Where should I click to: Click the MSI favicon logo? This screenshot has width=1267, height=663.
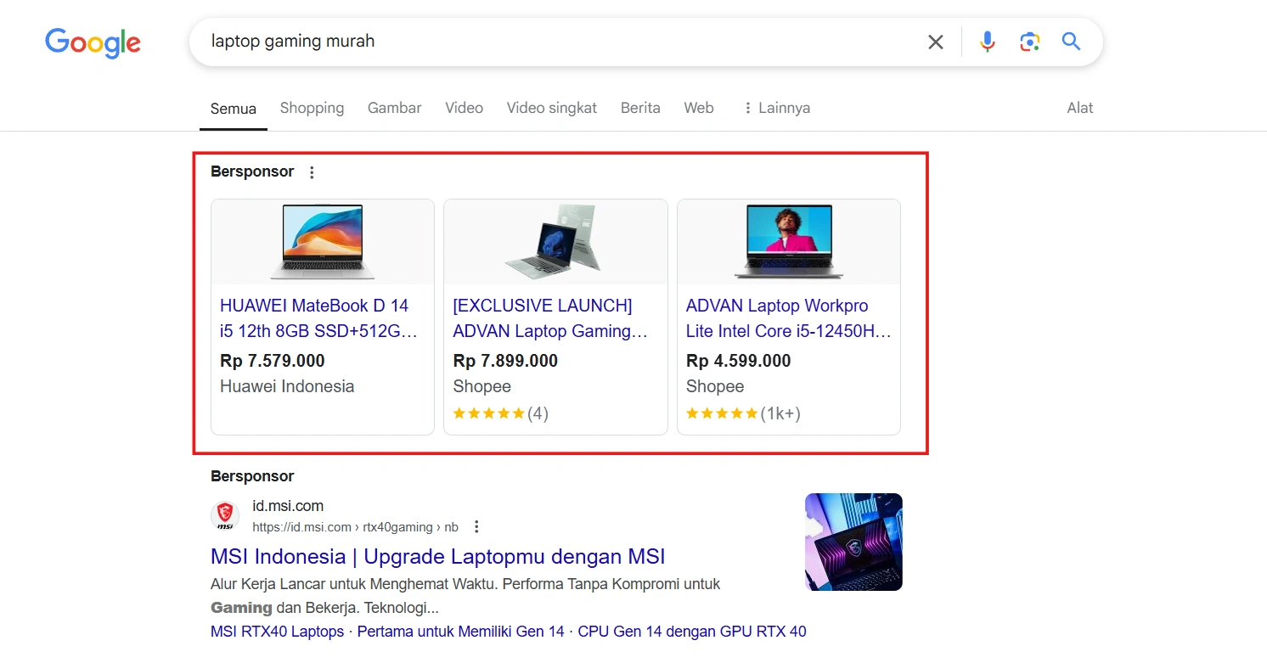pos(225,515)
